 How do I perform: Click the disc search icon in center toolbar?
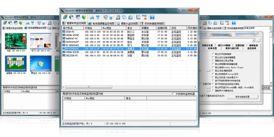[131, 17]
